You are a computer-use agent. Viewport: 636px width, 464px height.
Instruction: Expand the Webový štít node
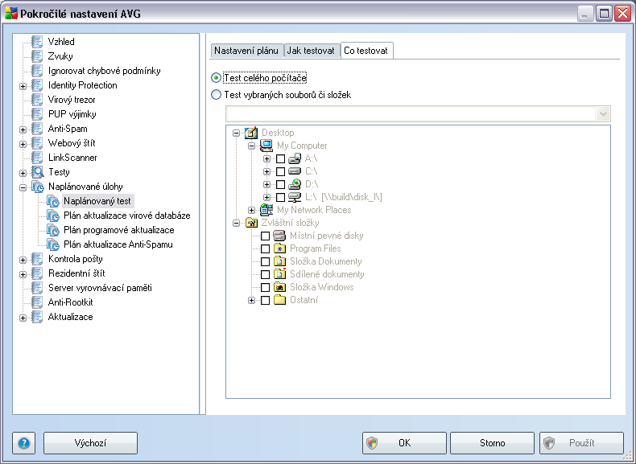(23, 144)
